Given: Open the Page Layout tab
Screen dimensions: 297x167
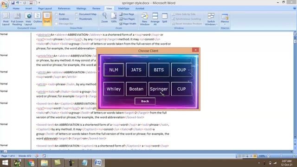Looking at the screenshot, I should click(45, 8).
